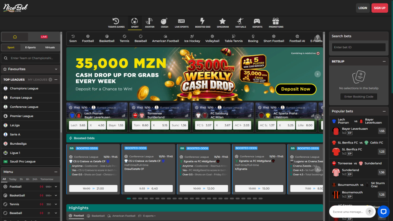Screen dimensions: 393x221
Task: Select the Virtuals sidebar toggle
Action: pyautogui.click(x=50, y=47)
